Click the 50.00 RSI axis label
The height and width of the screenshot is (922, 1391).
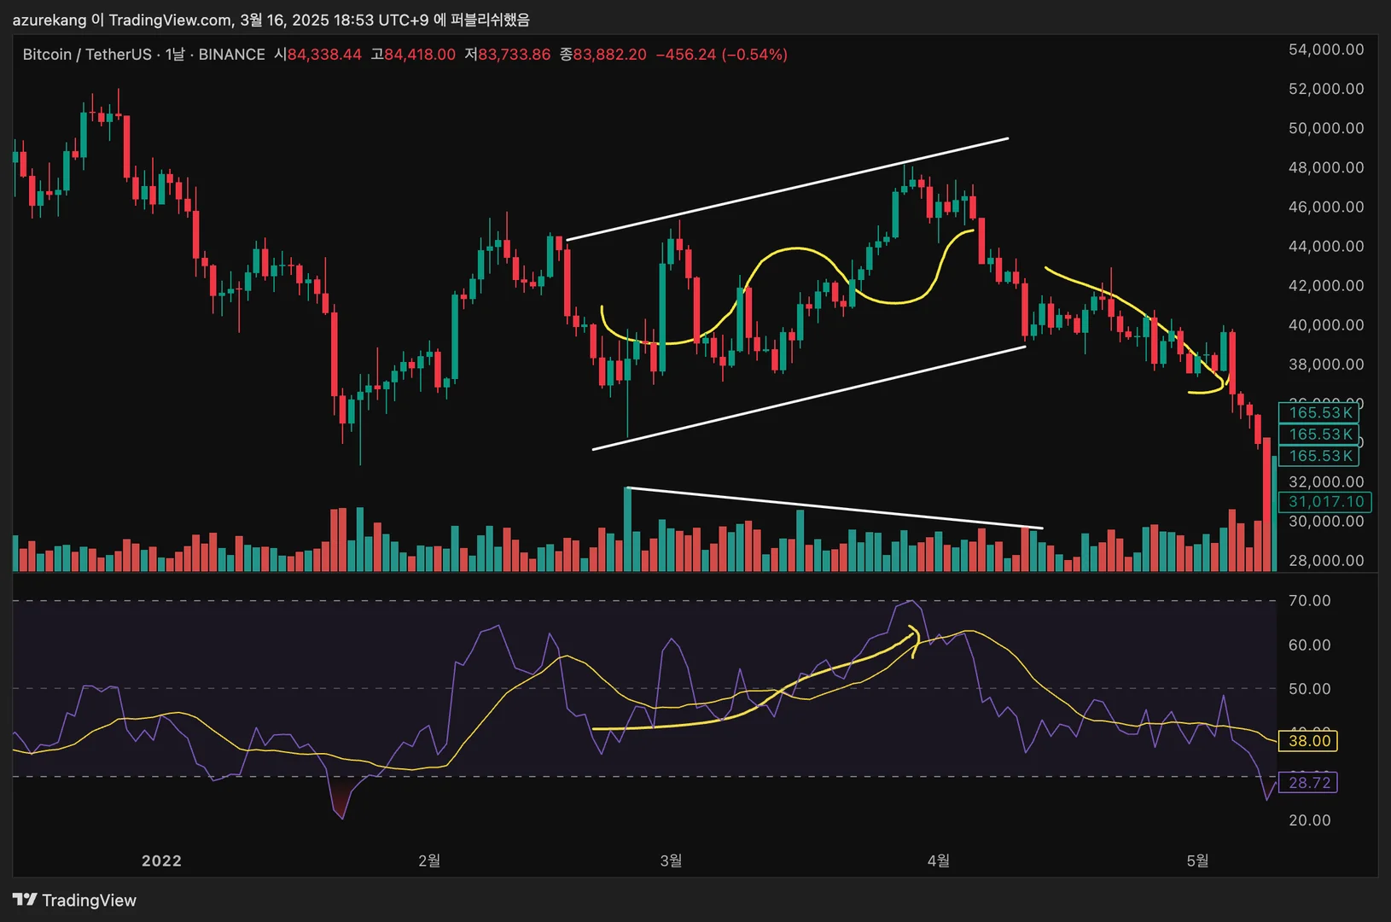pyautogui.click(x=1309, y=689)
